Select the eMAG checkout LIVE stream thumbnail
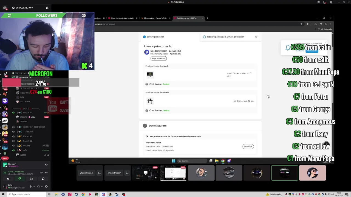The image size is (351, 197). pyautogui.click(x=173, y=173)
